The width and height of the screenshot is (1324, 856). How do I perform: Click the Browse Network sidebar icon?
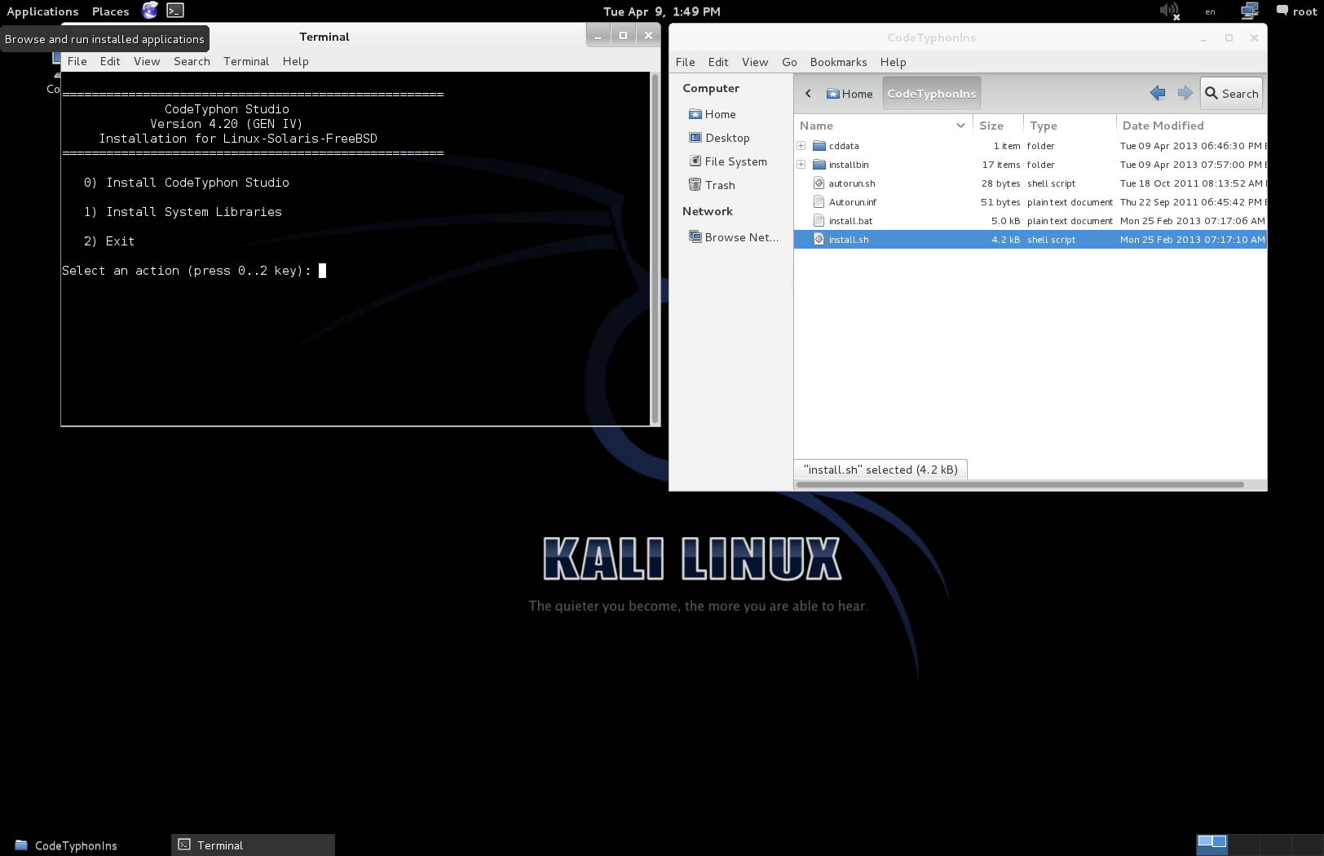tap(695, 237)
